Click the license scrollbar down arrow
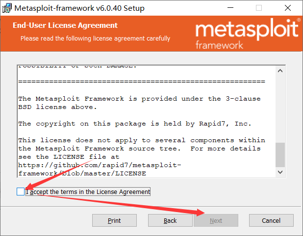The height and width of the screenshot is (236, 303). tap(280, 172)
